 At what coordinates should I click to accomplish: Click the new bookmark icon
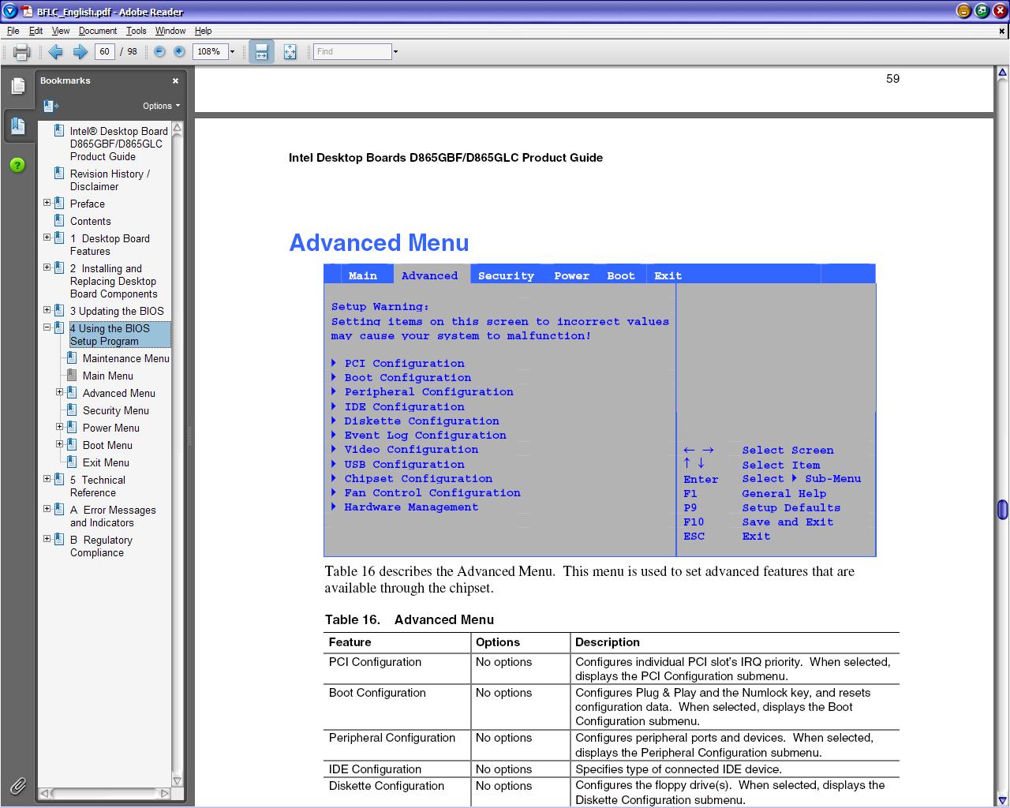coord(50,106)
